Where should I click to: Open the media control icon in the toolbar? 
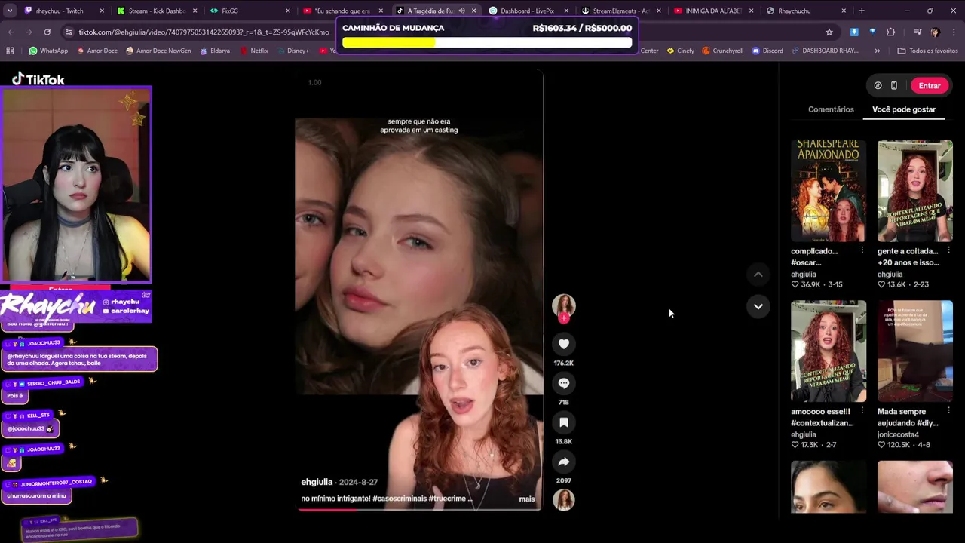tap(918, 32)
